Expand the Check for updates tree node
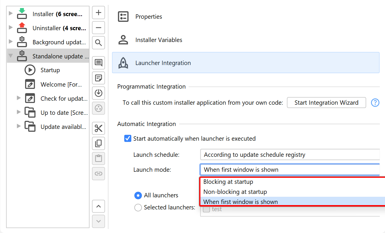 (x=19, y=98)
